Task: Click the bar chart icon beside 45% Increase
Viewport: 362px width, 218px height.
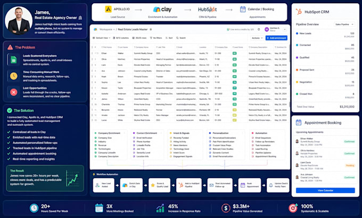Action: coord(160,208)
